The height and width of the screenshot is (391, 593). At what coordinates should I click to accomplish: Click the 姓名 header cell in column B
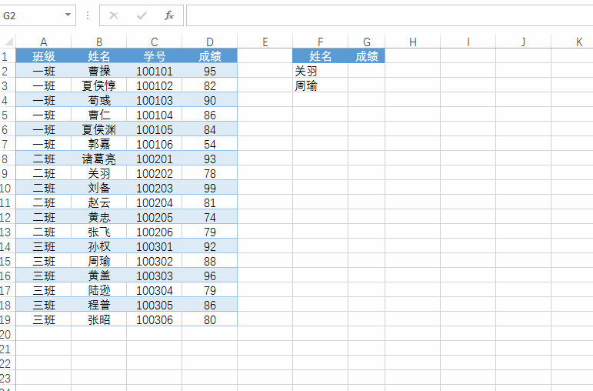[x=98, y=56]
